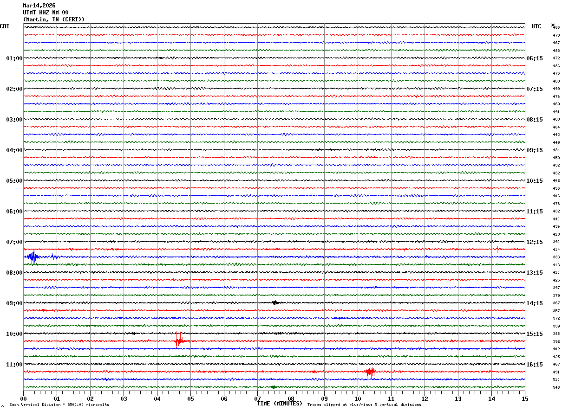Click the DC value 390
Screen dimensions: 562x411
click(x=556, y=242)
